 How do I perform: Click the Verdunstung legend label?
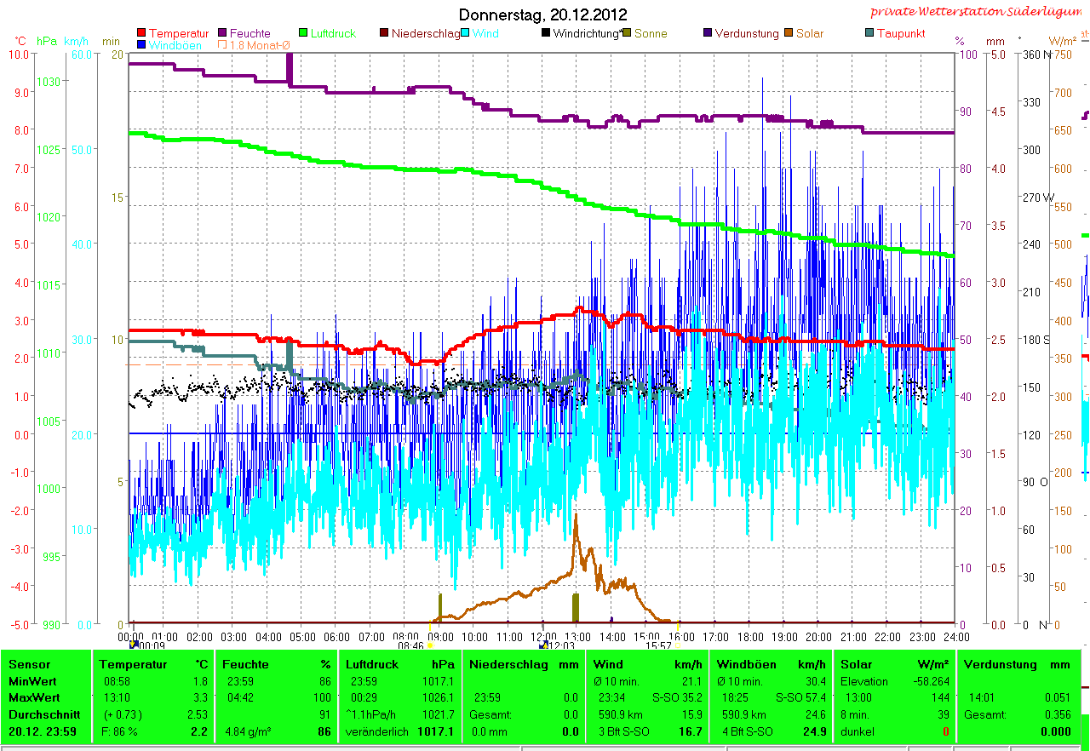(x=746, y=34)
